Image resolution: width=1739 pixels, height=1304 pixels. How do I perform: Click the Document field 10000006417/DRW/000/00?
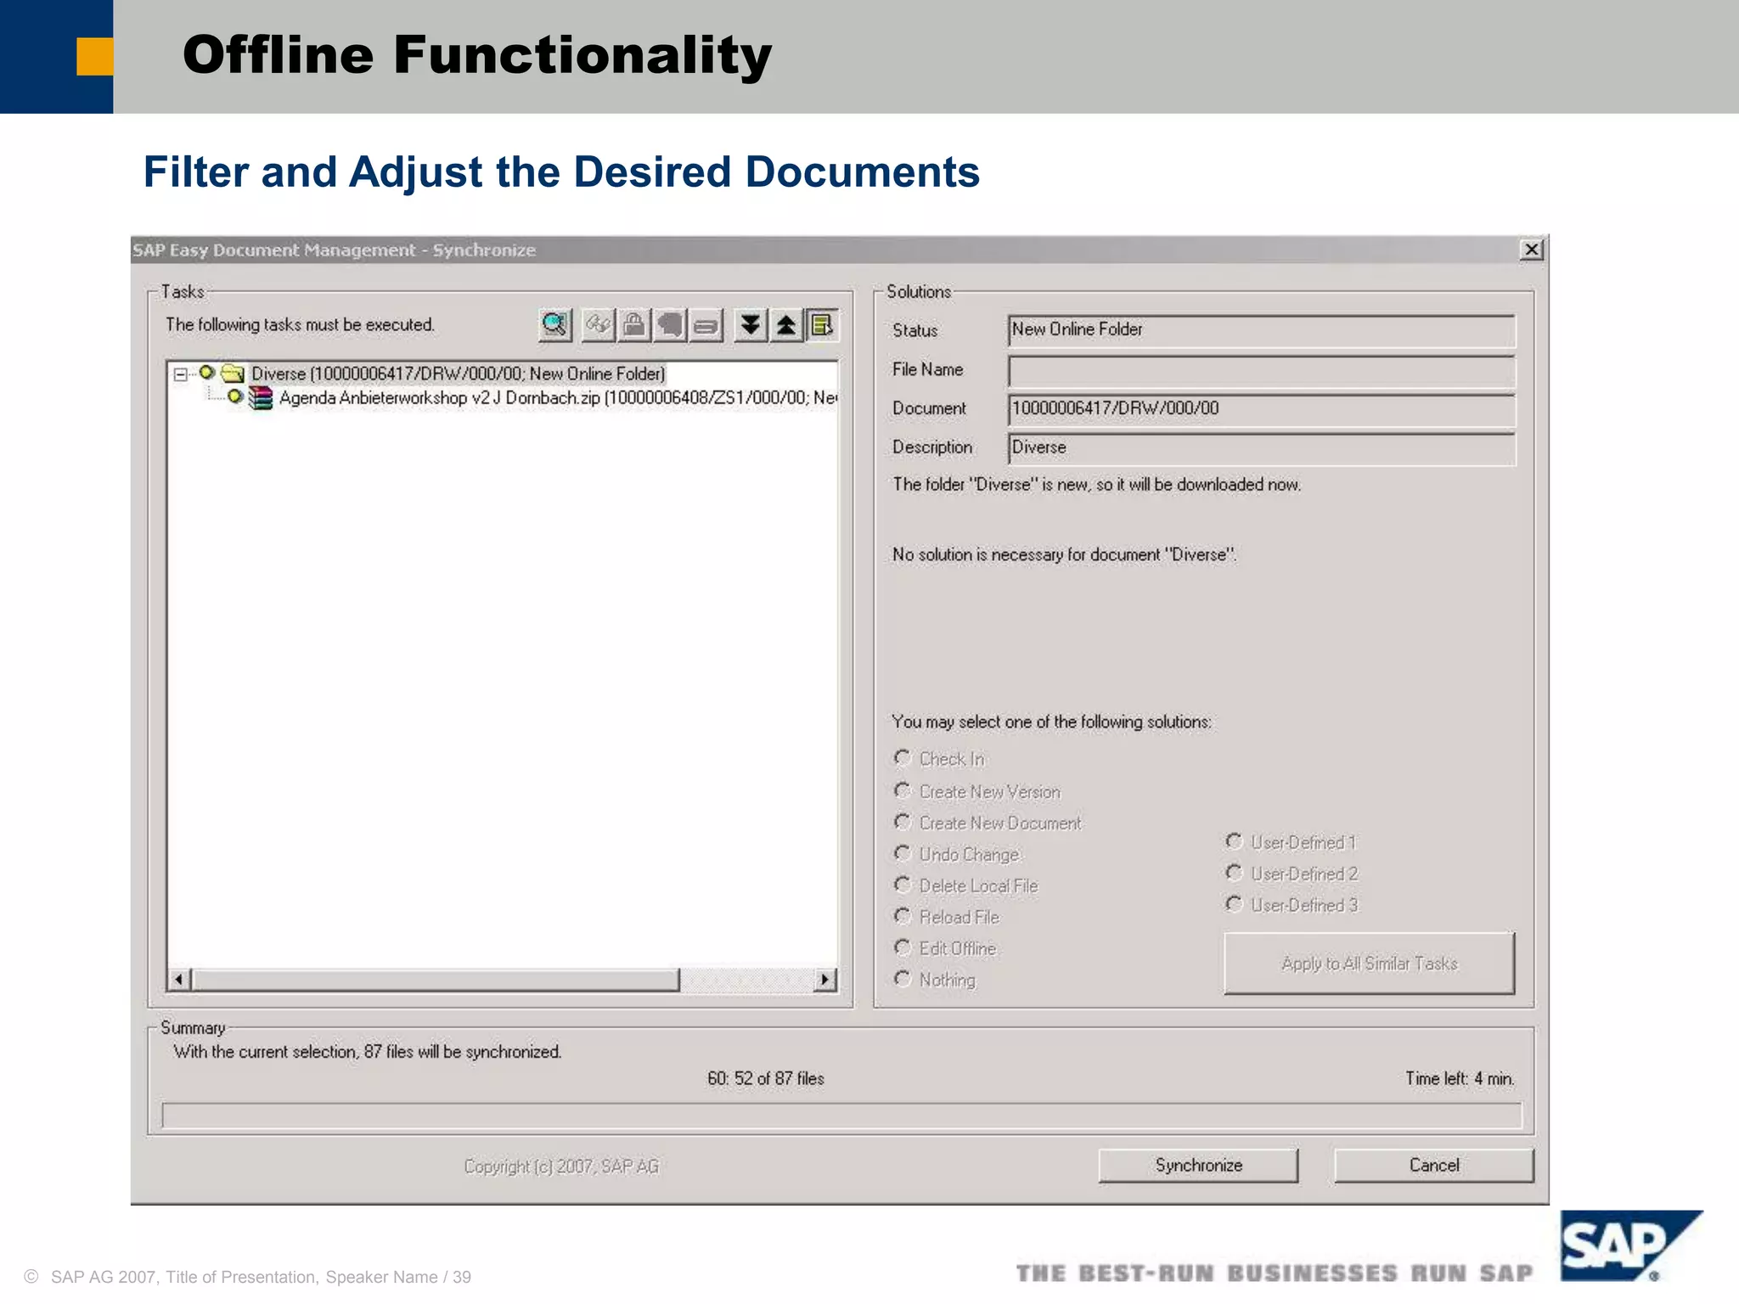click(1262, 409)
